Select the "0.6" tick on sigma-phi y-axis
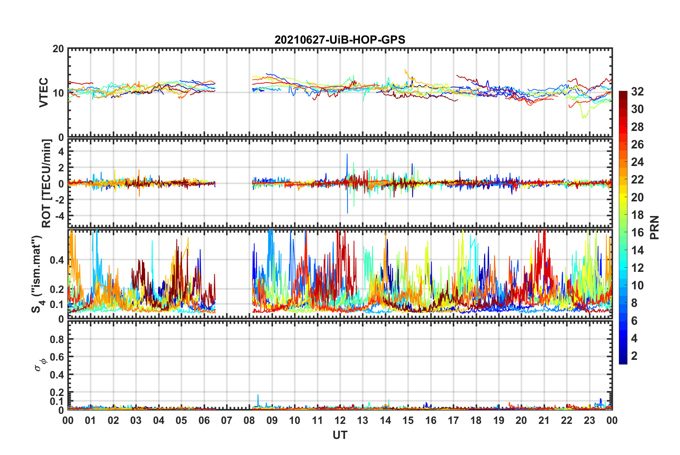Viewport: 680px width, 455px height. pos(57,357)
